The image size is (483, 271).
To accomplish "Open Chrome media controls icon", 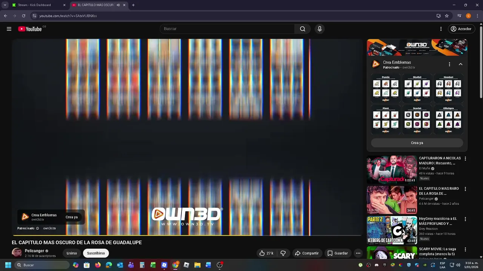I will 459,16.
